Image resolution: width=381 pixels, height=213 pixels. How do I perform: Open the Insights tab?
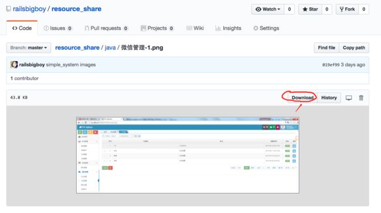click(228, 28)
